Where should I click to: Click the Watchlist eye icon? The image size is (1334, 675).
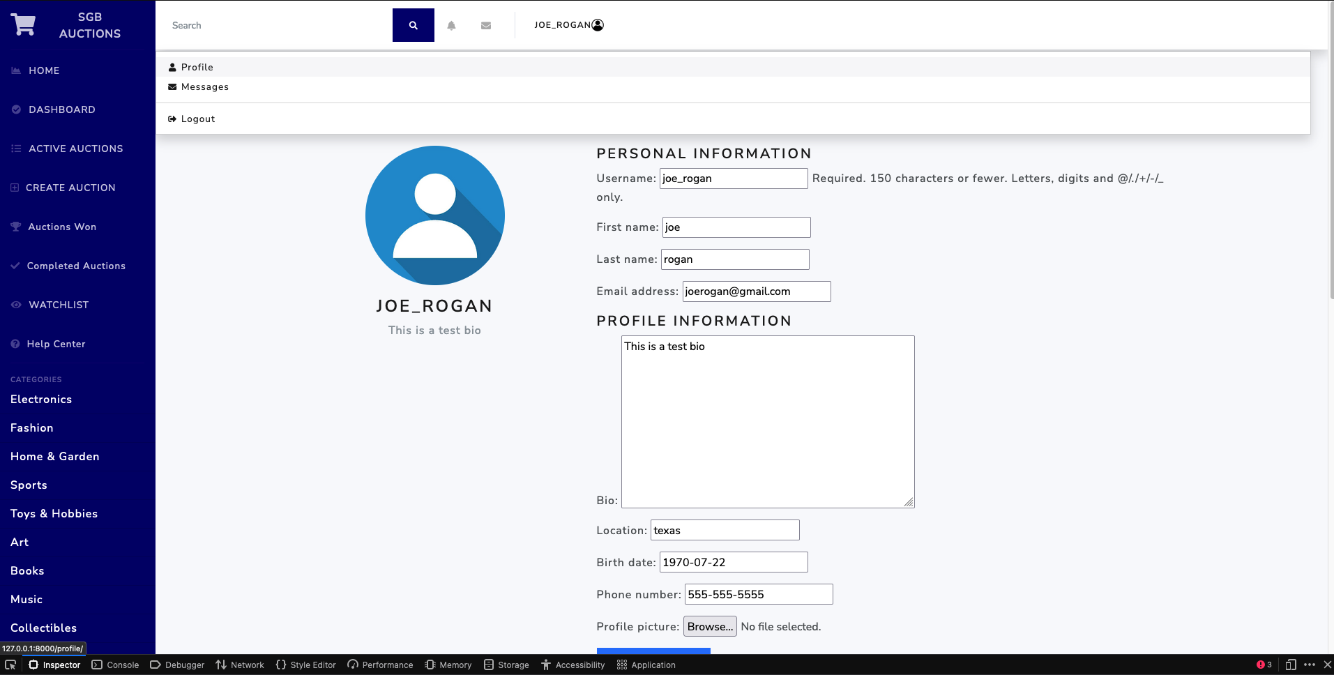16,305
